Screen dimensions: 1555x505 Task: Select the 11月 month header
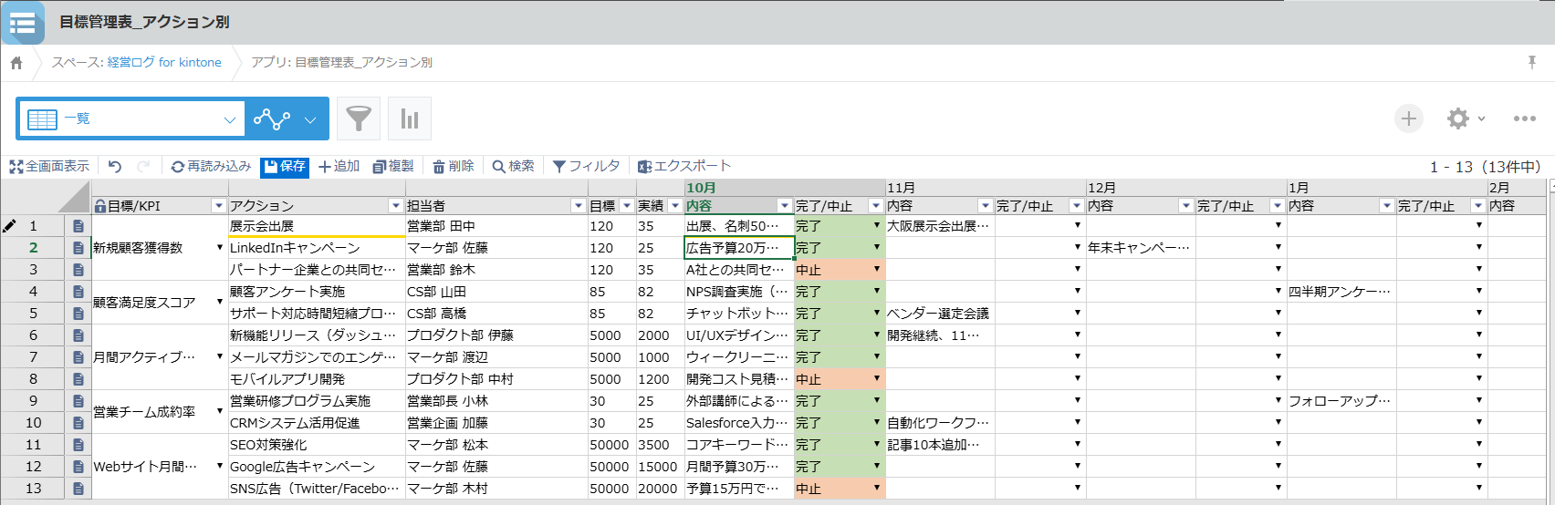click(986, 188)
